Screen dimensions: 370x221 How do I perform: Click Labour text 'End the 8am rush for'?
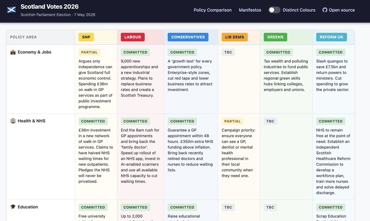click(x=140, y=130)
